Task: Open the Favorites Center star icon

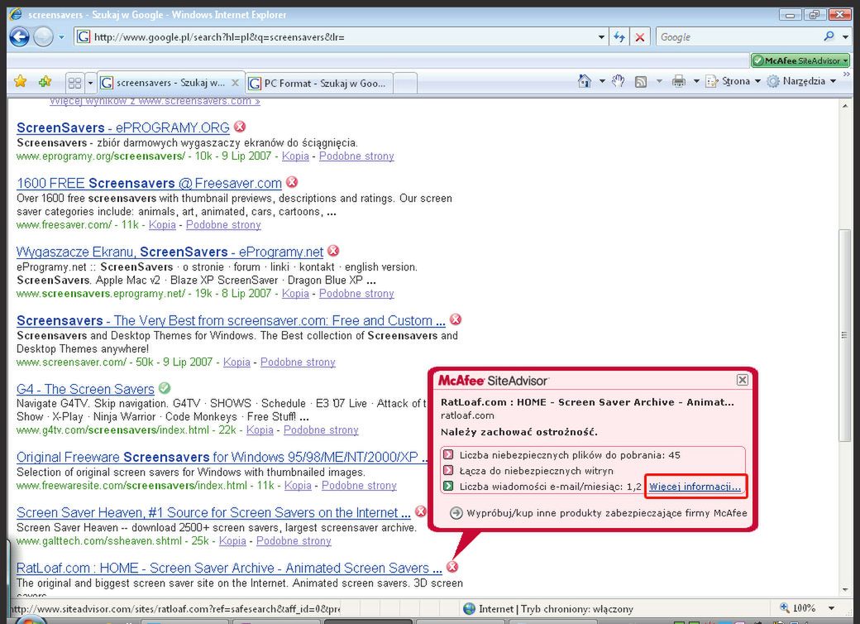Action: click(x=21, y=82)
